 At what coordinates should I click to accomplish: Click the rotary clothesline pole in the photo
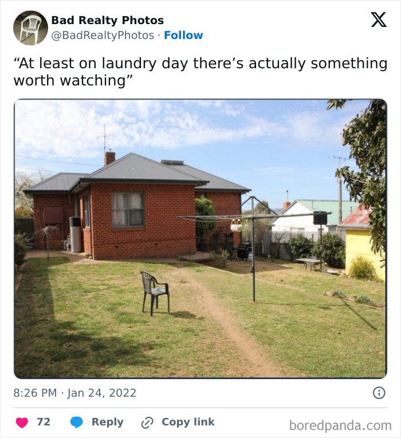[253, 249]
